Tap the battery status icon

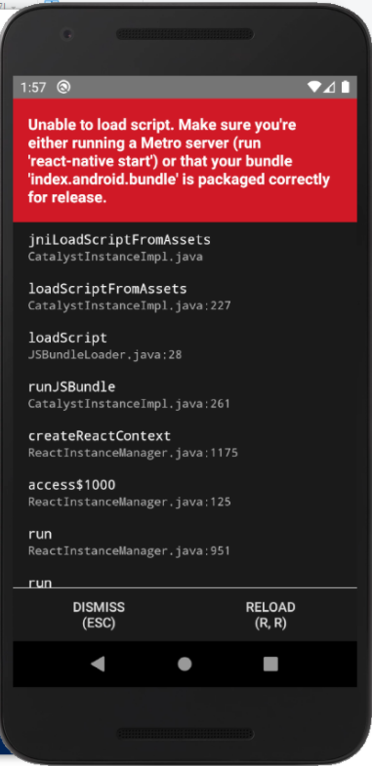pyautogui.click(x=346, y=87)
